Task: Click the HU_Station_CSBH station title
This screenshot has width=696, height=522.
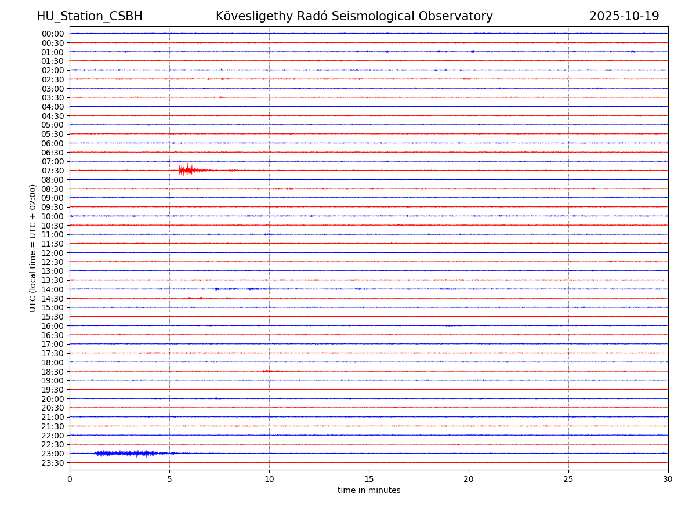Action: point(89,17)
